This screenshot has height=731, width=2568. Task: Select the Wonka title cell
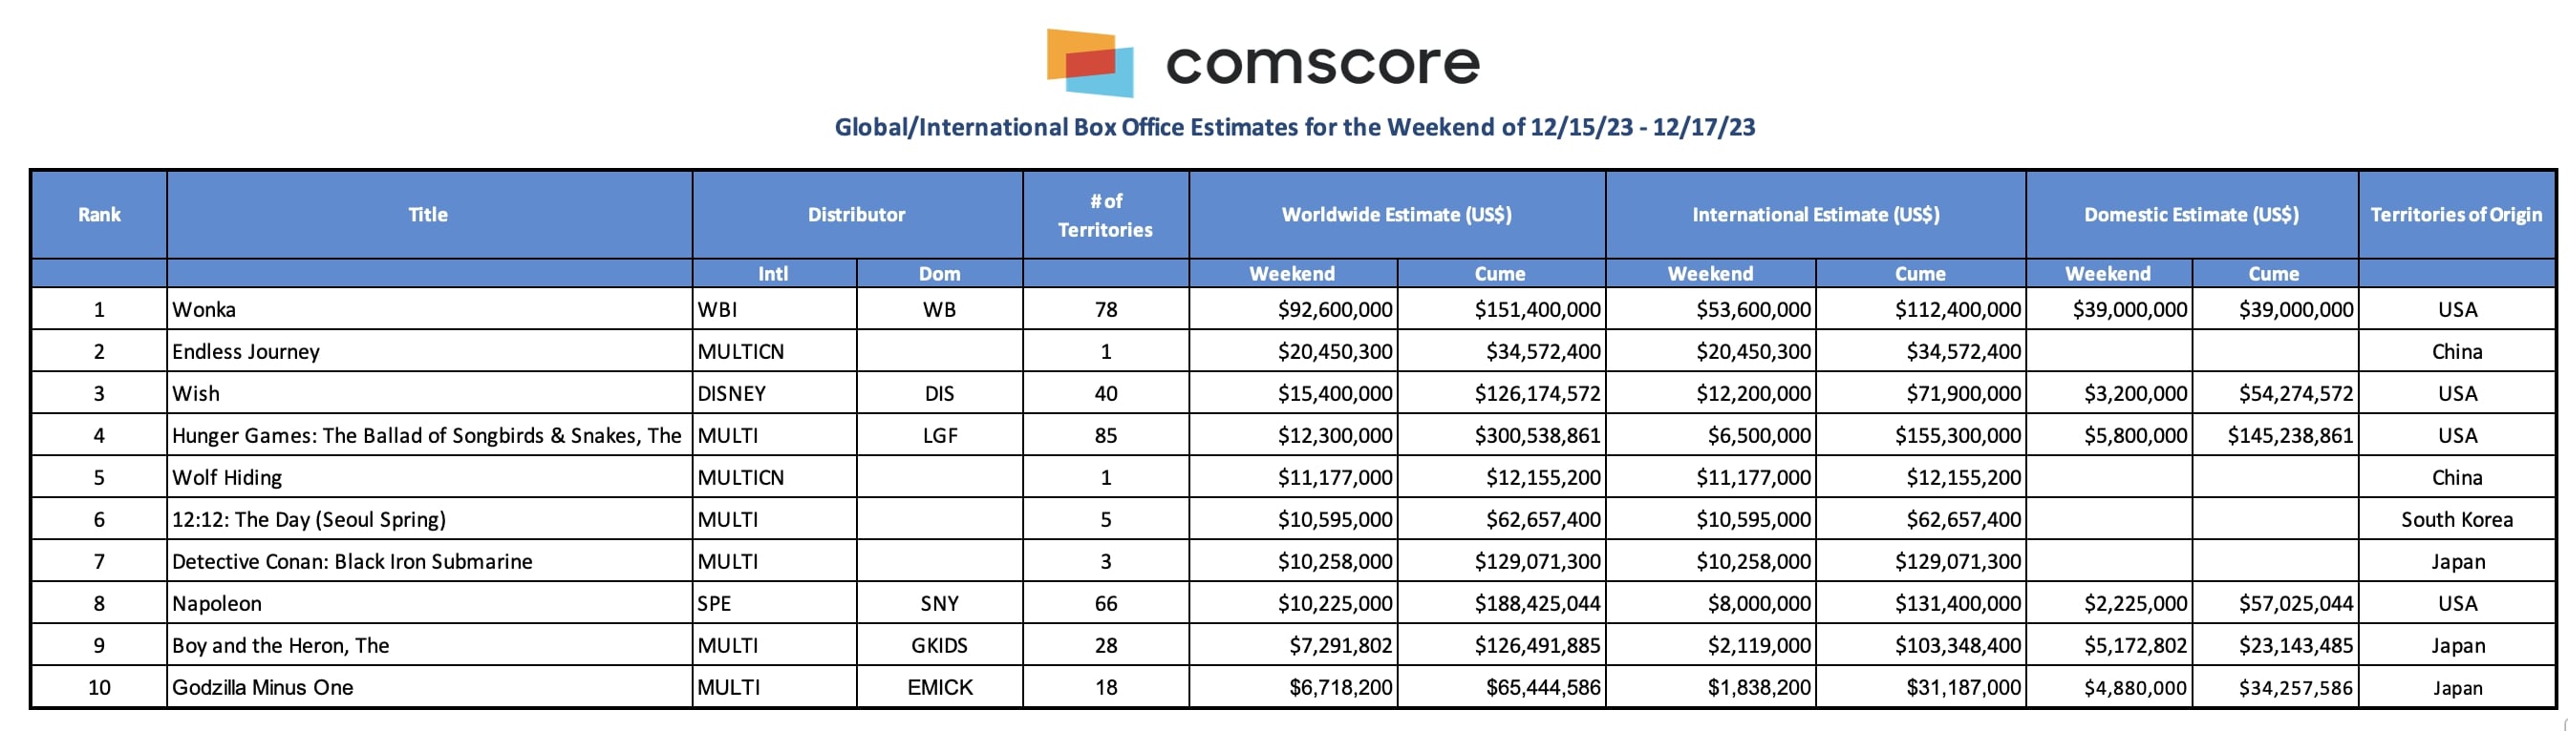pyautogui.click(x=429, y=310)
